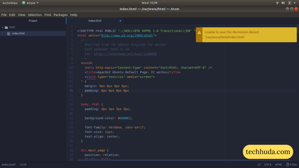This screenshot has width=299, height=168.
Task: Open the launchpad.net bug link in the comment
Action: click(x=125, y=54)
